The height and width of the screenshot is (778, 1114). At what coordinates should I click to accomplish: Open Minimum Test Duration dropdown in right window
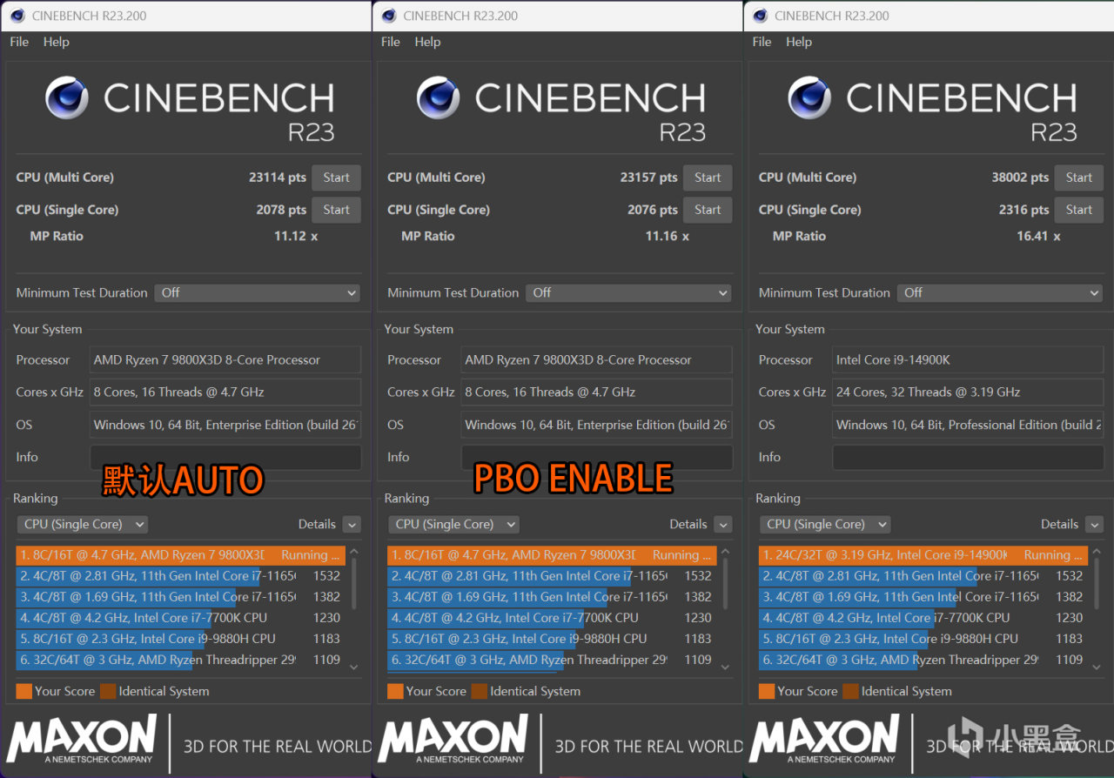1001,293
